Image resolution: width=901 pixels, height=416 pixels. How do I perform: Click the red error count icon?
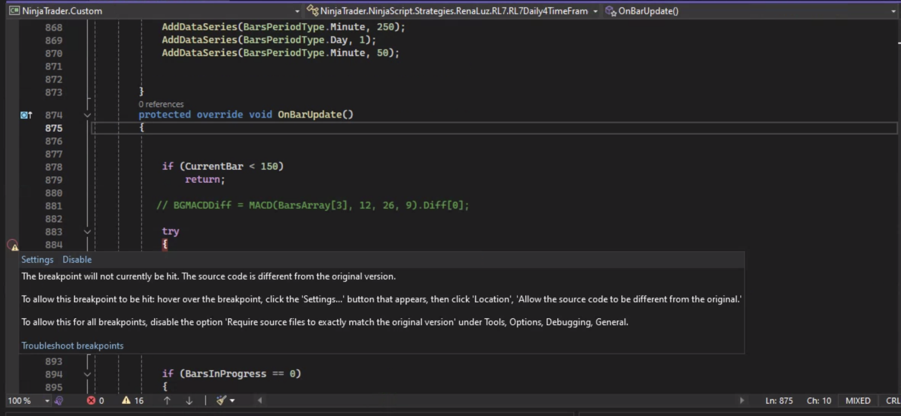91,401
